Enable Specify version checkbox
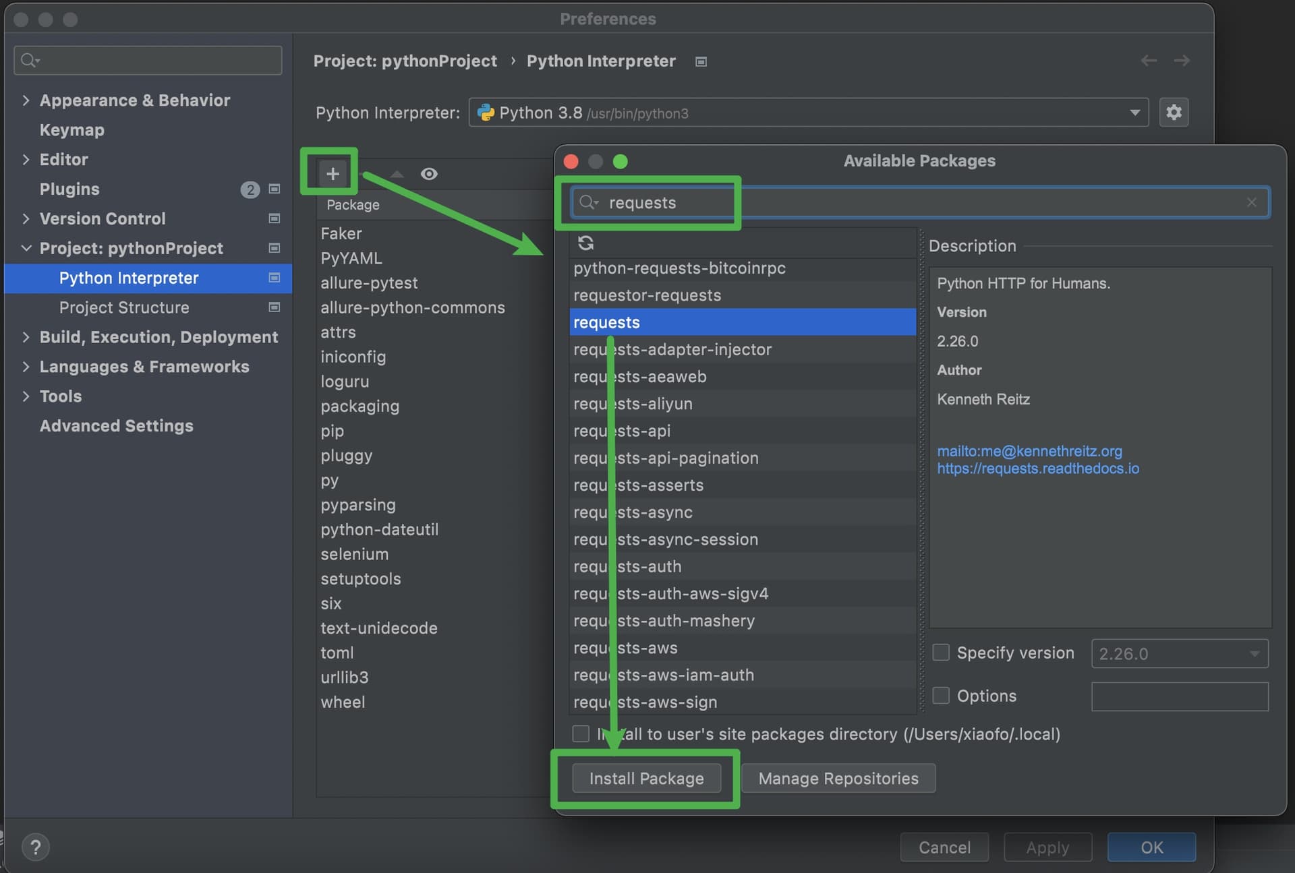The image size is (1295, 873). click(940, 653)
